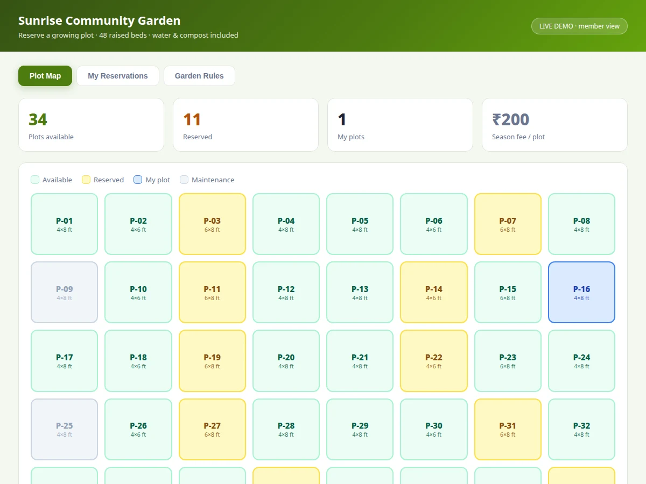Choose plot P-24

[581, 361]
